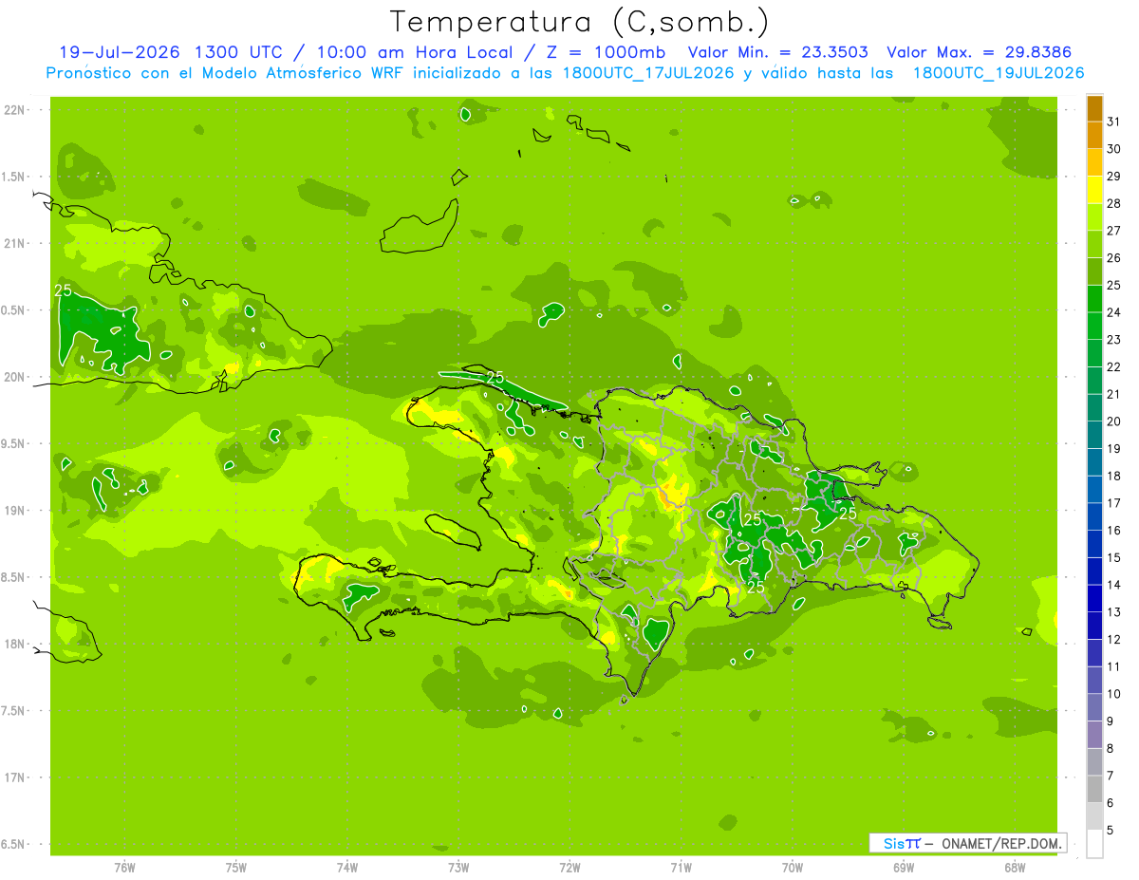Click the "22N" latitude label

click(x=14, y=110)
